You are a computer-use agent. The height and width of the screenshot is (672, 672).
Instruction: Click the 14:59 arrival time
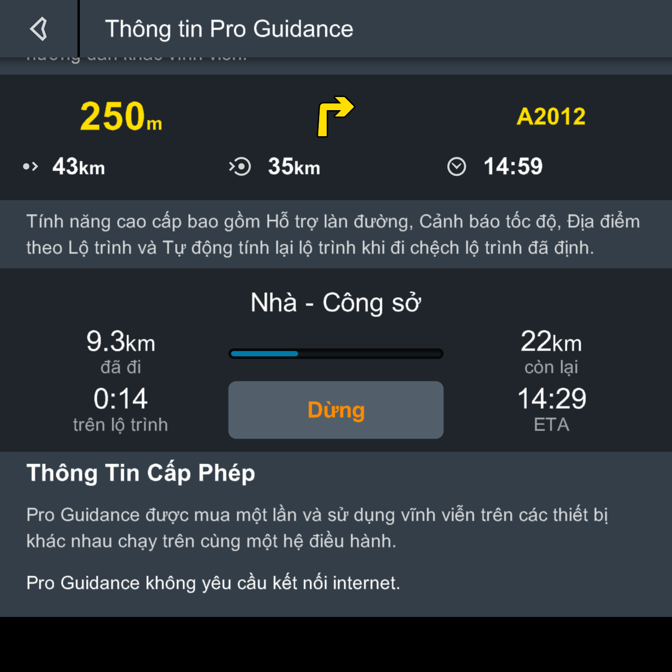tap(513, 167)
